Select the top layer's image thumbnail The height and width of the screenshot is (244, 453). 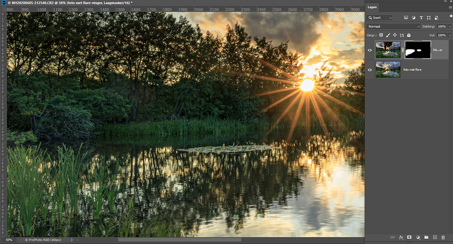pos(388,49)
